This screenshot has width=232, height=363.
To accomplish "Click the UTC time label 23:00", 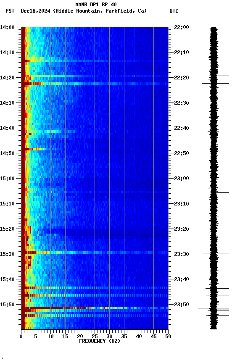I will pos(182,179).
